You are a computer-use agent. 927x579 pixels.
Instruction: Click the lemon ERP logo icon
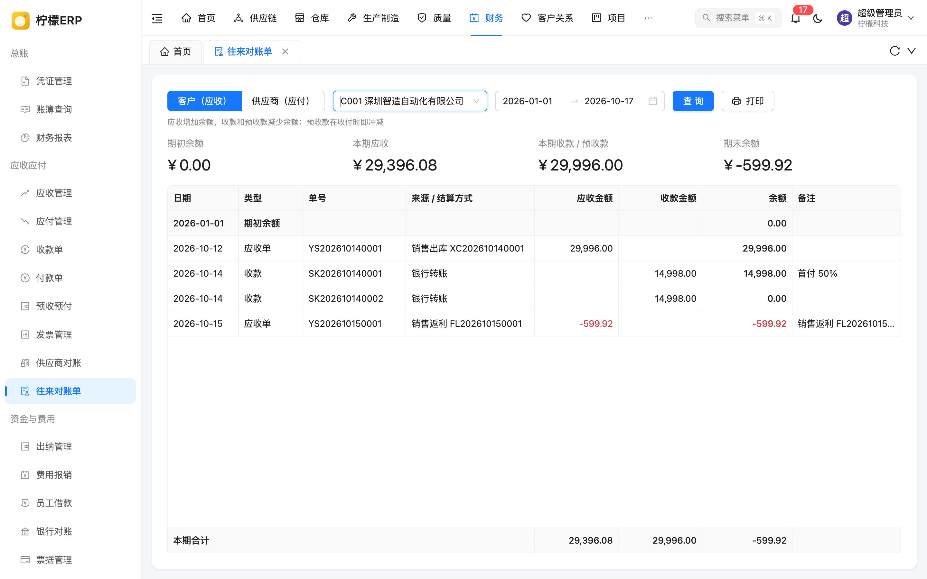(20, 20)
